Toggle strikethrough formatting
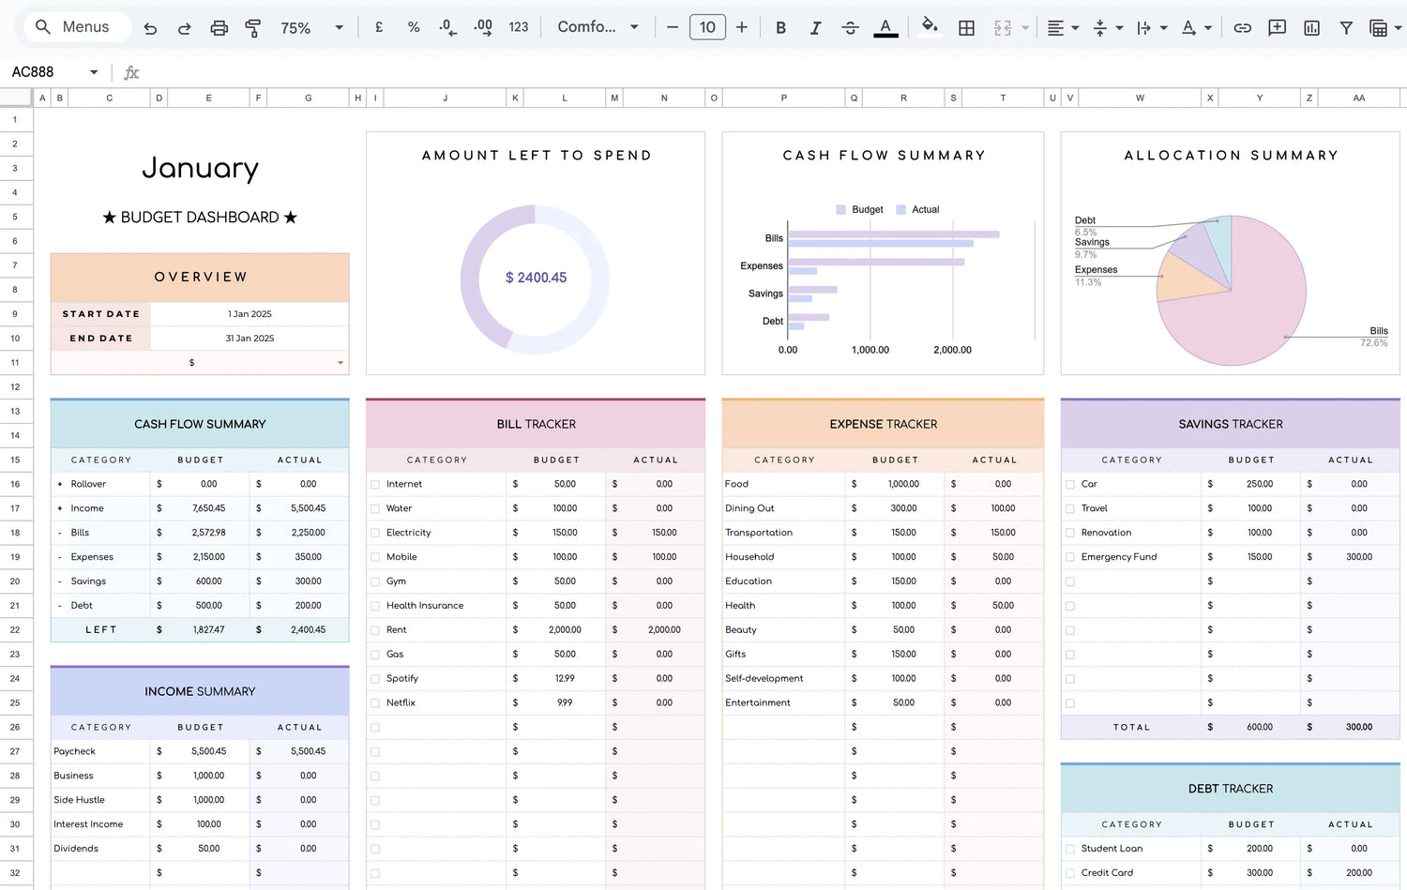Image resolution: width=1407 pixels, height=890 pixels. [850, 28]
